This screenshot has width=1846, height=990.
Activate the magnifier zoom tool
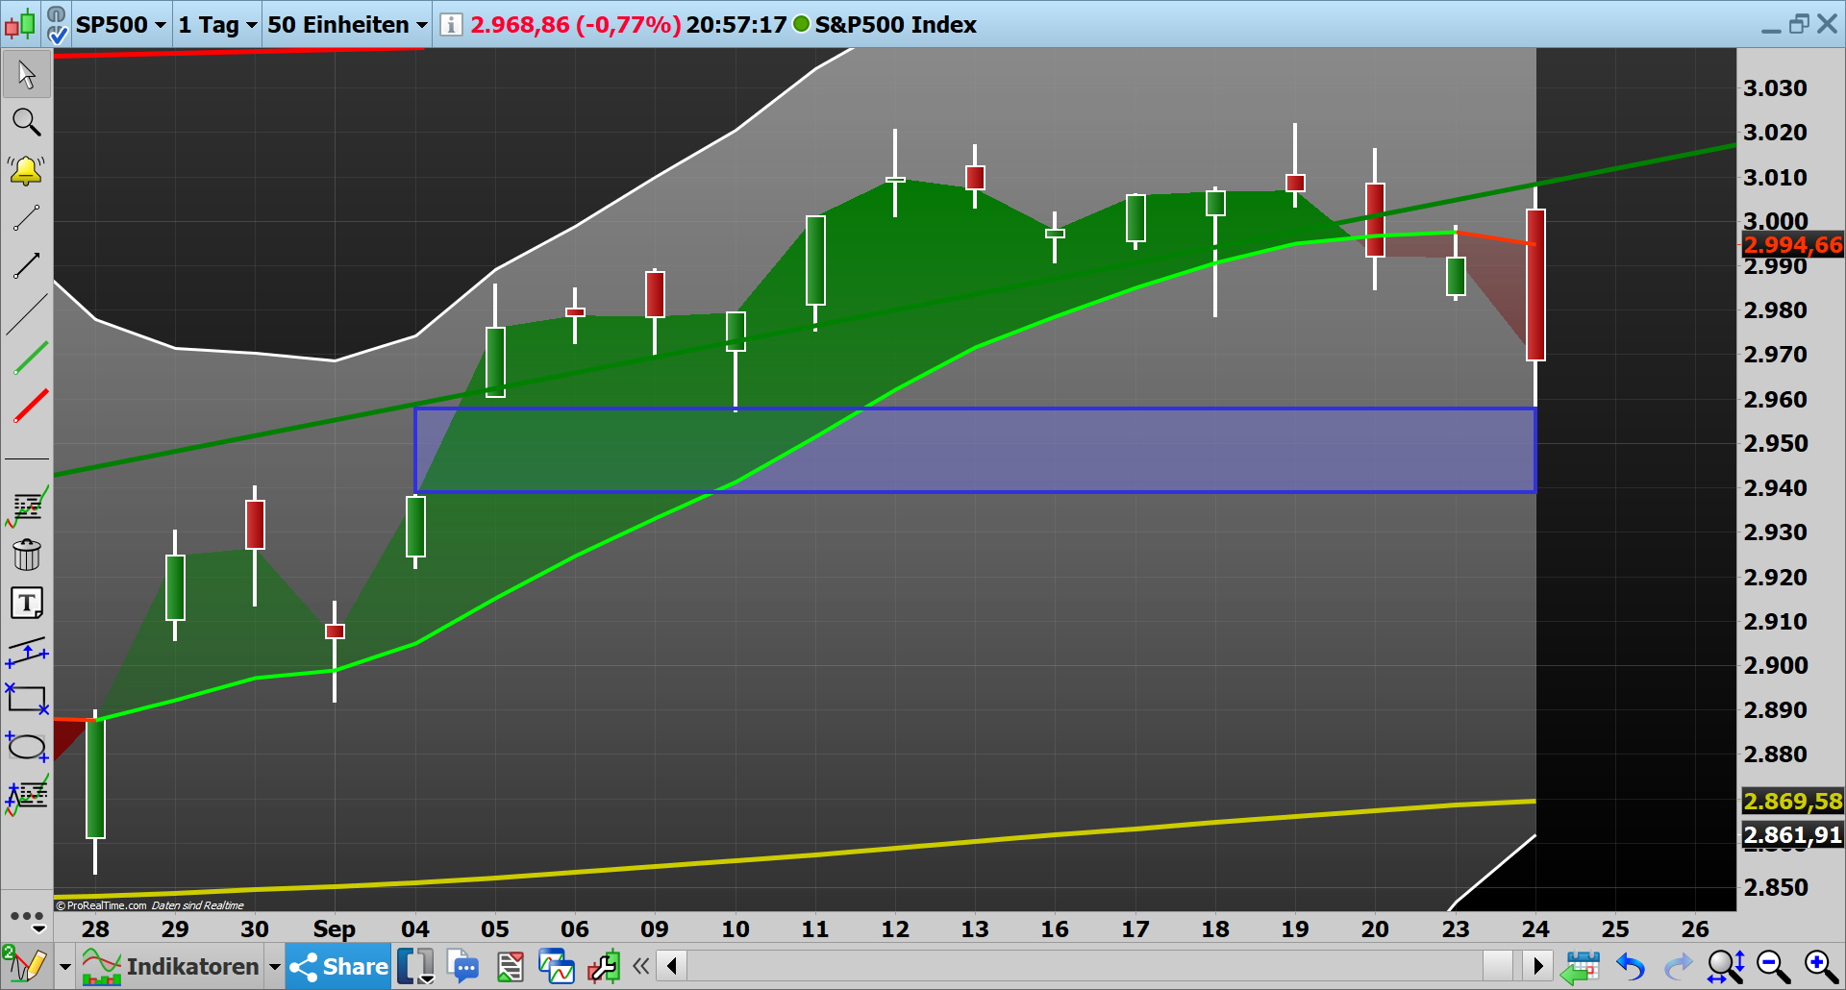27,122
